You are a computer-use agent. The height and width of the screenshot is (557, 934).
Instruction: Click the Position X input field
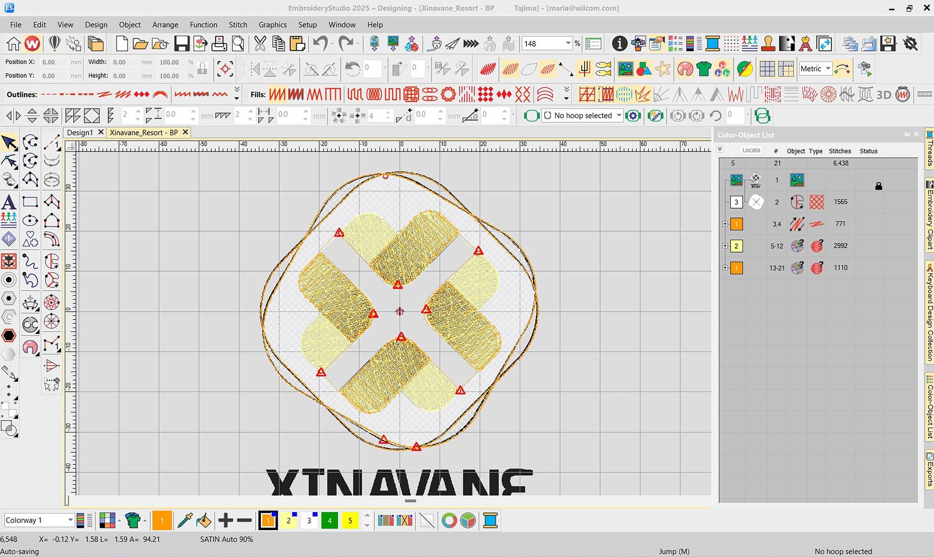pos(54,62)
